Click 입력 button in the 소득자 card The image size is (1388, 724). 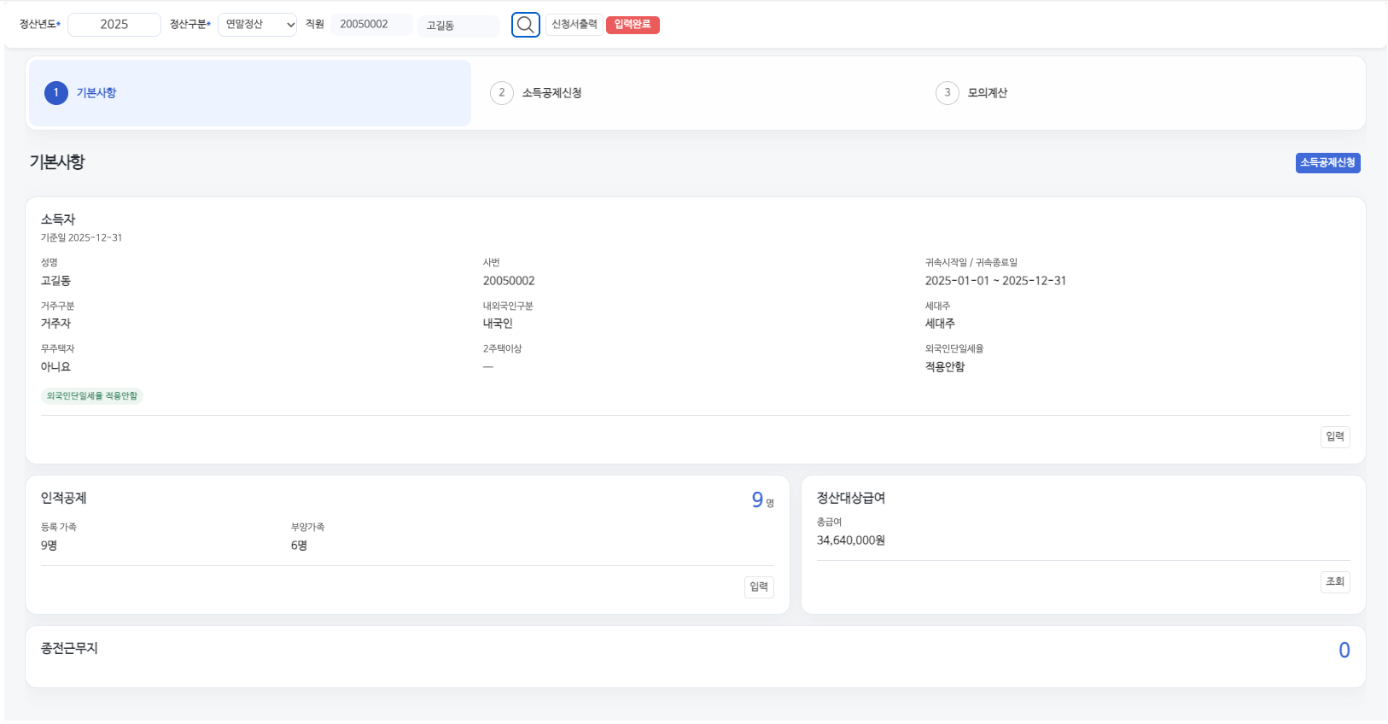pos(1335,437)
